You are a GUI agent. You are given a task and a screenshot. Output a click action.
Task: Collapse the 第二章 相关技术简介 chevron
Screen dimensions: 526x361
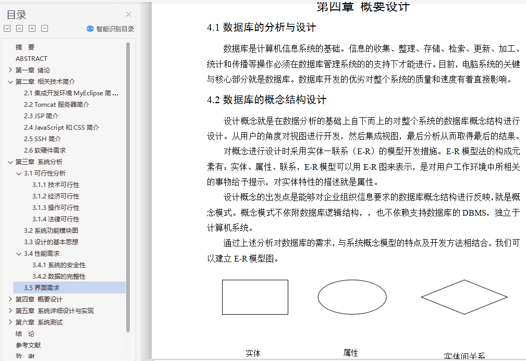[10, 81]
